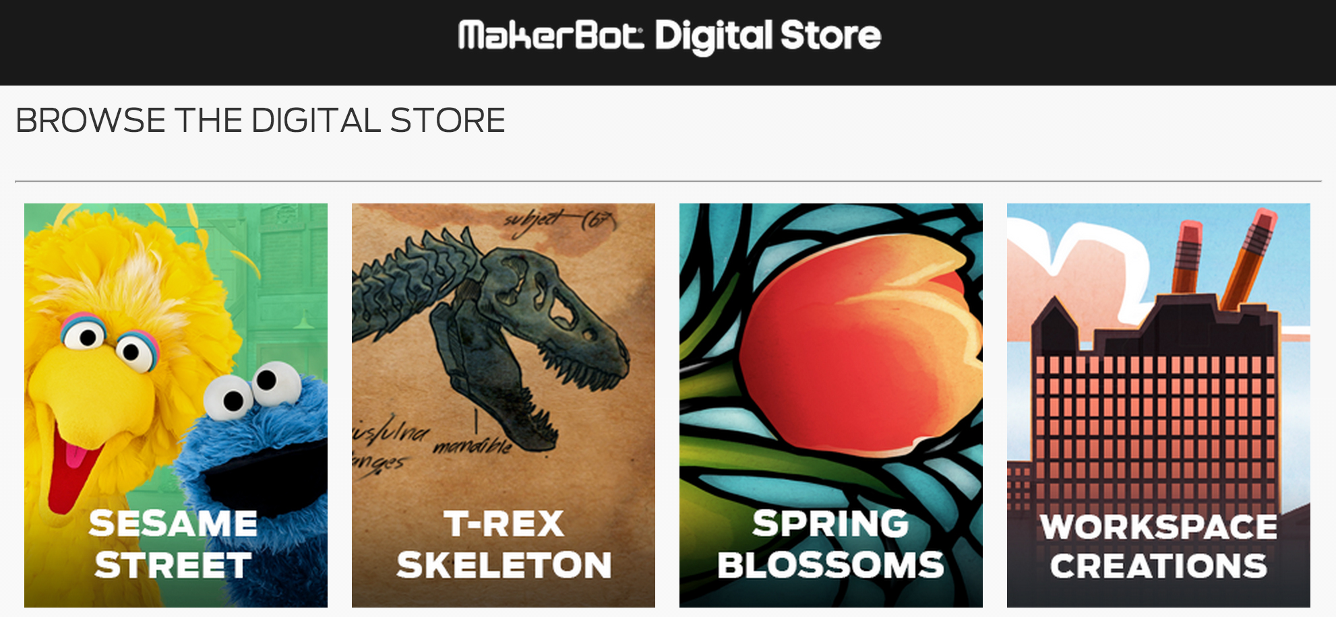Click the T-REX SKELETON title text
This screenshot has width=1336, height=617.
click(504, 544)
